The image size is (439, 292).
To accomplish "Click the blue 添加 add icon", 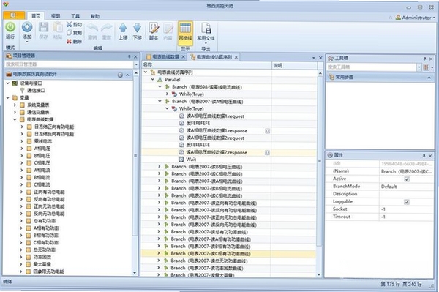I will 27,27.
